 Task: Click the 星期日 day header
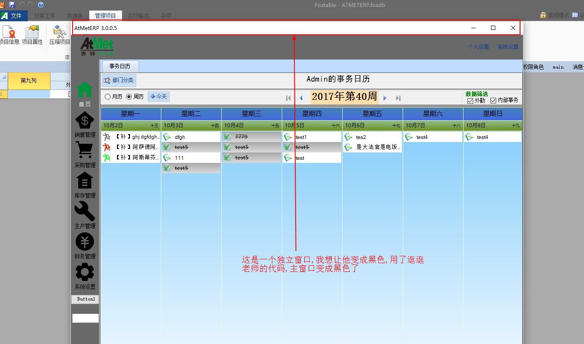tap(493, 114)
